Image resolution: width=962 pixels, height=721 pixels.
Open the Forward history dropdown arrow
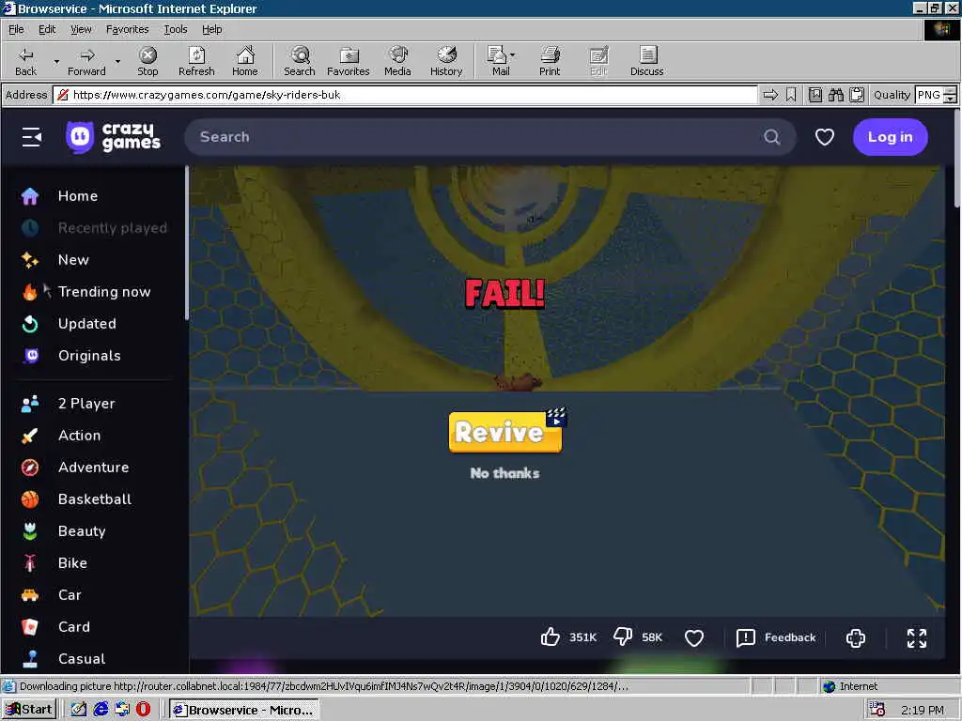click(x=117, y=61)
